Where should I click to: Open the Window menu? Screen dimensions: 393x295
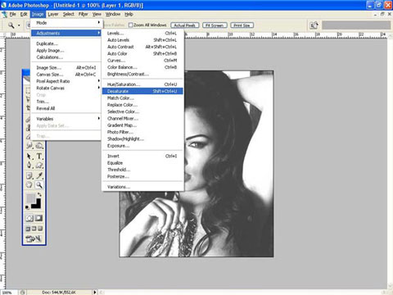113,14
